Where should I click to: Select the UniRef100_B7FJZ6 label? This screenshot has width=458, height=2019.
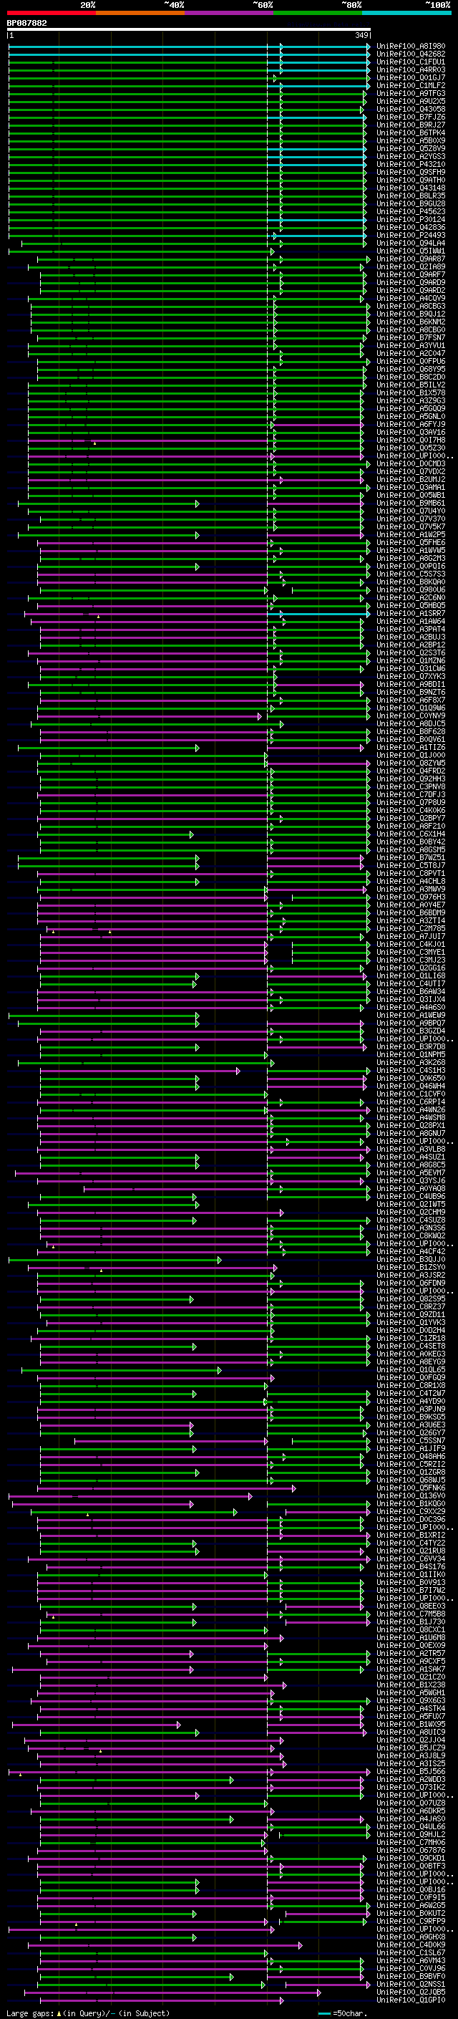coord(411,117)
